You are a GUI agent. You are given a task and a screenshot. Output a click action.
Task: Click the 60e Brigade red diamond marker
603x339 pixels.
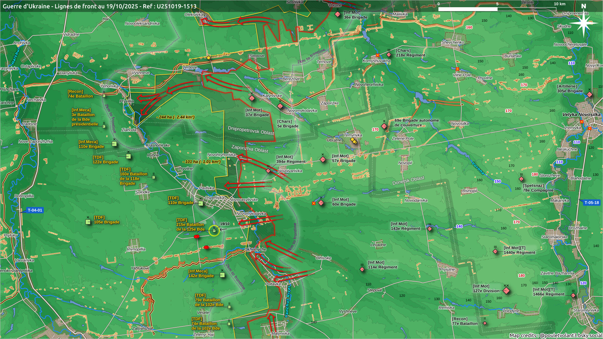[x=321, y=203]
